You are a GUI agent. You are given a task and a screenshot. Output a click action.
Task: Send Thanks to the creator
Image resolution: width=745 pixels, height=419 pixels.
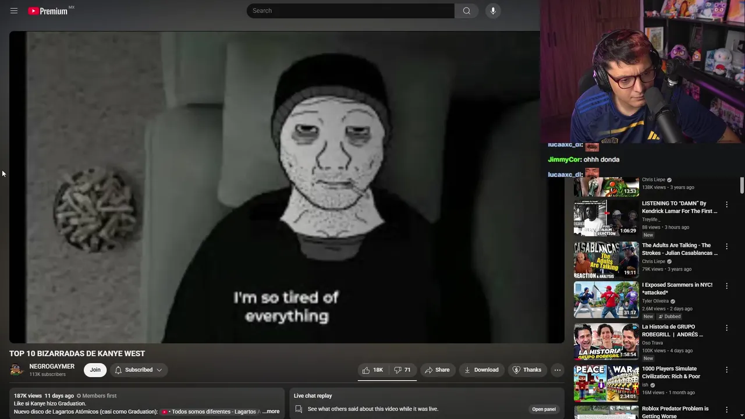coord(527,370)
